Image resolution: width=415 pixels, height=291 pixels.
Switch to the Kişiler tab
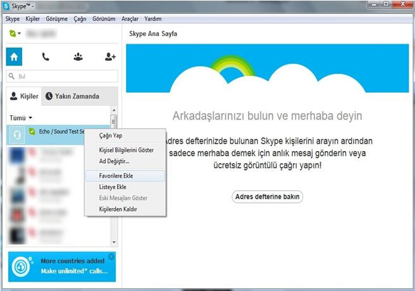pyautogui.click(x=24, y=96)
